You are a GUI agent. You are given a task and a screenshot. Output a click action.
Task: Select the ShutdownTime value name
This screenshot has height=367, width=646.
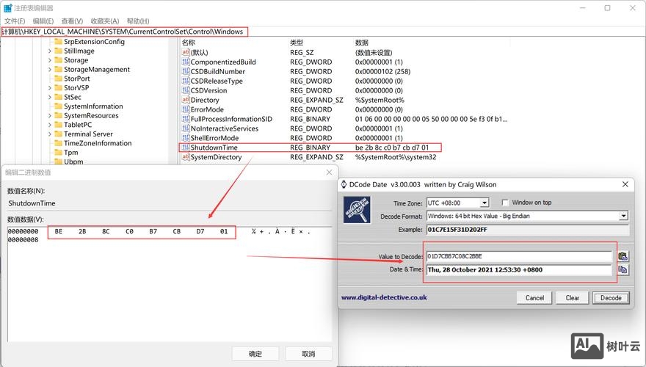[x=214, y=148]
